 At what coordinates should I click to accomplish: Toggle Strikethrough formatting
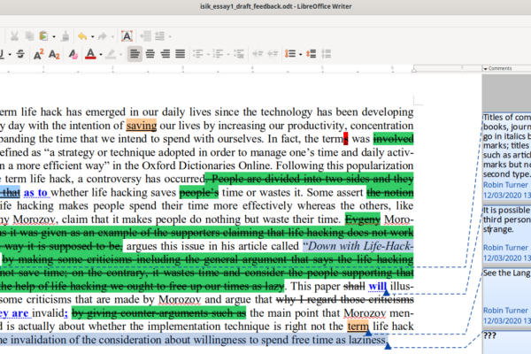coord(20,54)
